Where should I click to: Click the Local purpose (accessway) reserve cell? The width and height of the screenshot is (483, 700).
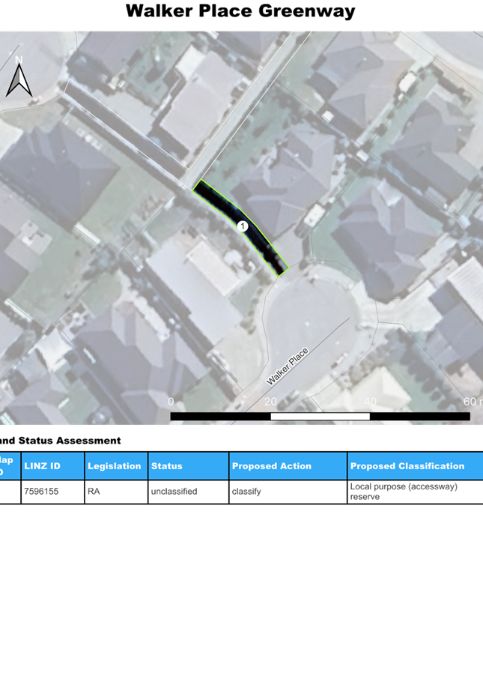click(x=414, y=492)
